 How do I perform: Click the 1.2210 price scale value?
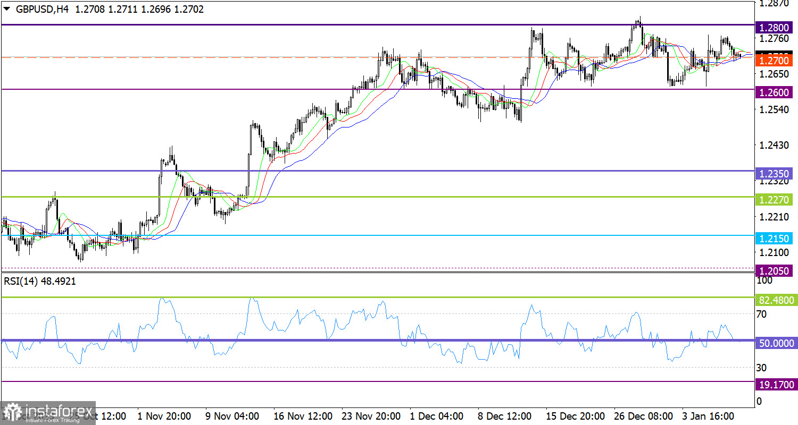[773, 216]
